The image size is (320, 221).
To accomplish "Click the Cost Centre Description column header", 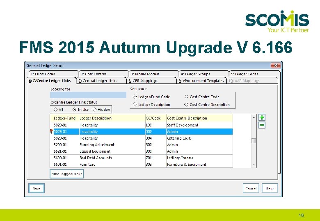I will [x=199, y=118].
